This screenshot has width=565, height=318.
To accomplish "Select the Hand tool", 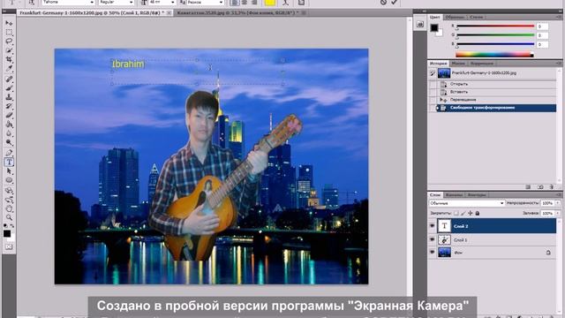I will [9, 208].
